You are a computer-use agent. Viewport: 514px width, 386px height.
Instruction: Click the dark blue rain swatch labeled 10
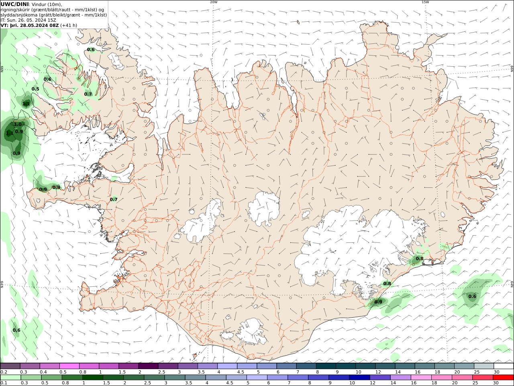(359, 378)
